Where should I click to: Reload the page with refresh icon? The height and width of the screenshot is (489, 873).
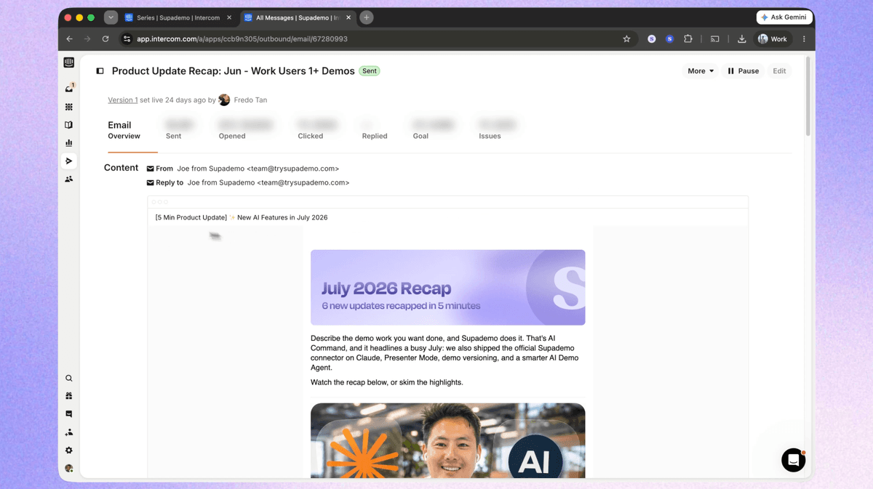105,39
